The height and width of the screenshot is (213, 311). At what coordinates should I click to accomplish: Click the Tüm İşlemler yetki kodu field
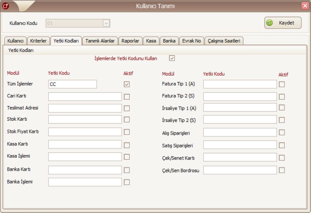pyautogui.click(x=73, y=84)
